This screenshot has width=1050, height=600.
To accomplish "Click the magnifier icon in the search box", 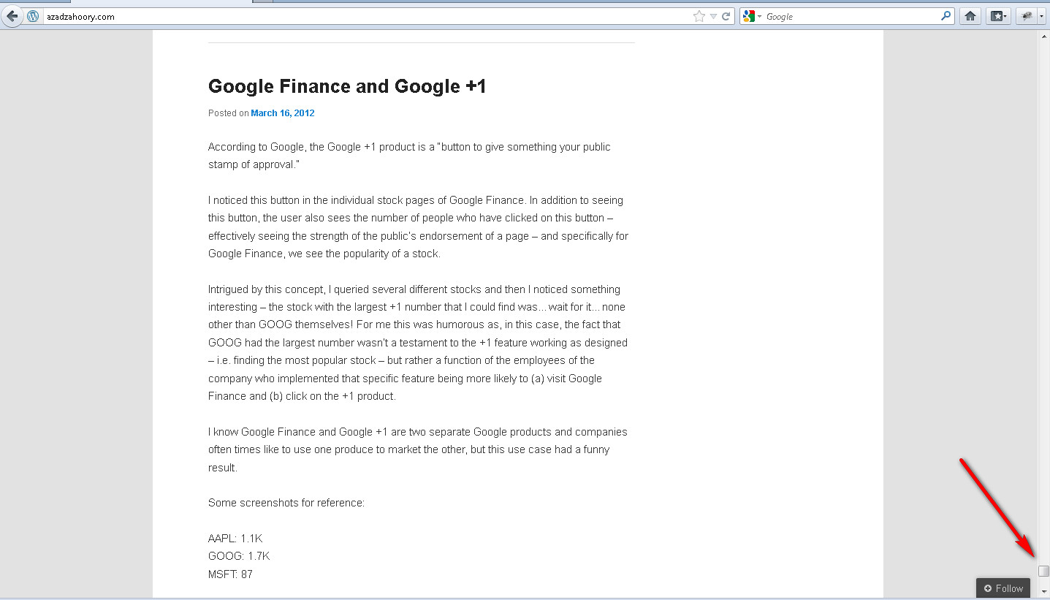I will coord(946,16).
